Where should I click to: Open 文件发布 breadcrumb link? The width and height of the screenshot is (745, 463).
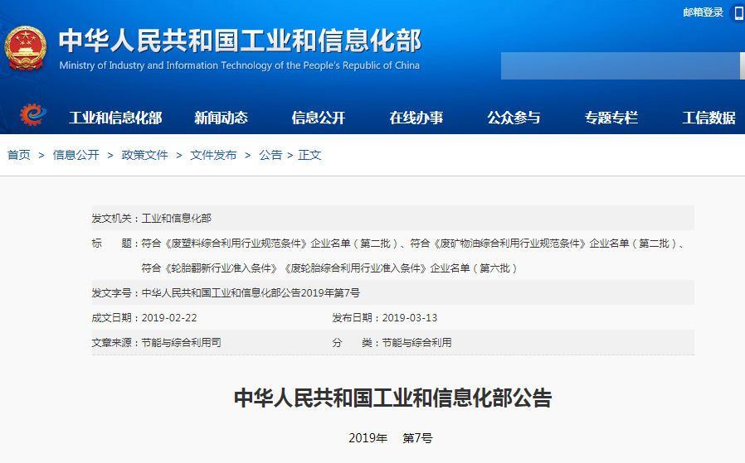click(213, 155)
